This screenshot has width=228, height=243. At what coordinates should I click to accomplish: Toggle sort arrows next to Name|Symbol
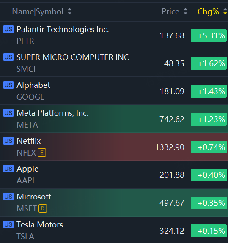point(70,11)
